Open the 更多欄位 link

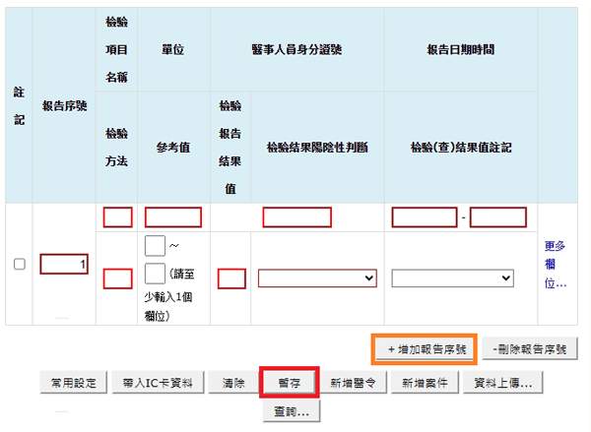click(555, 264)
